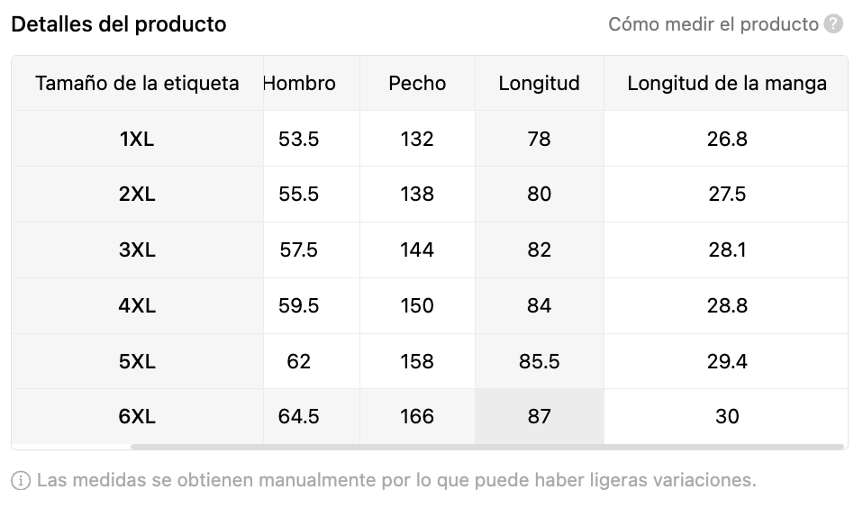This screenshot has width=863, height=508.
Task: Click the info icon beside measurement note
Action: (21, 480)
